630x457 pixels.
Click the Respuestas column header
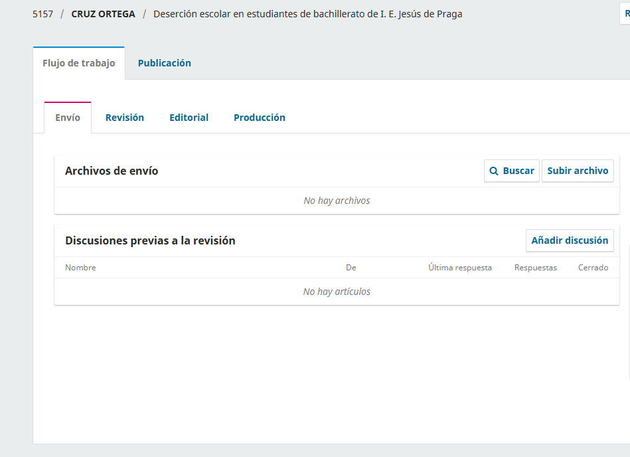click(x=535, y=268)
